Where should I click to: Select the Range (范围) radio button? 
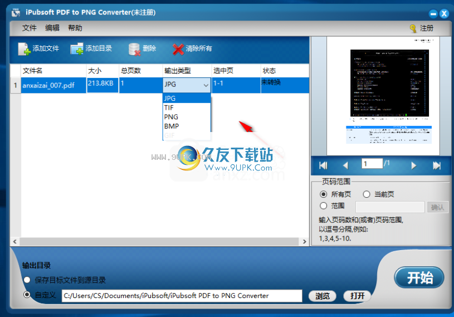[324, 206]
